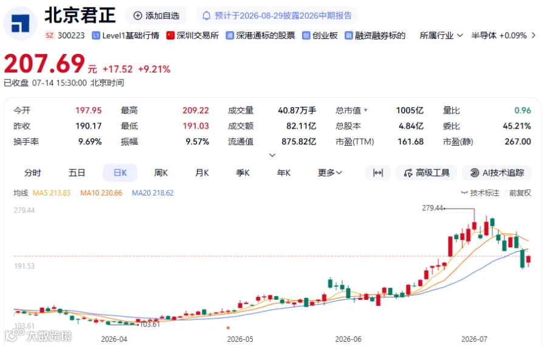Click the 融资融券标的 badge icon
The height and width of the screenshot is (346, 547).
[x=348, y=36]
